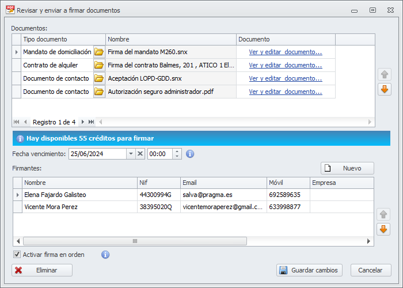This screenshot has width=403, height=288.
Task: Move document down with orange arrow beside Documentos grid
Action: click(385, 89)
